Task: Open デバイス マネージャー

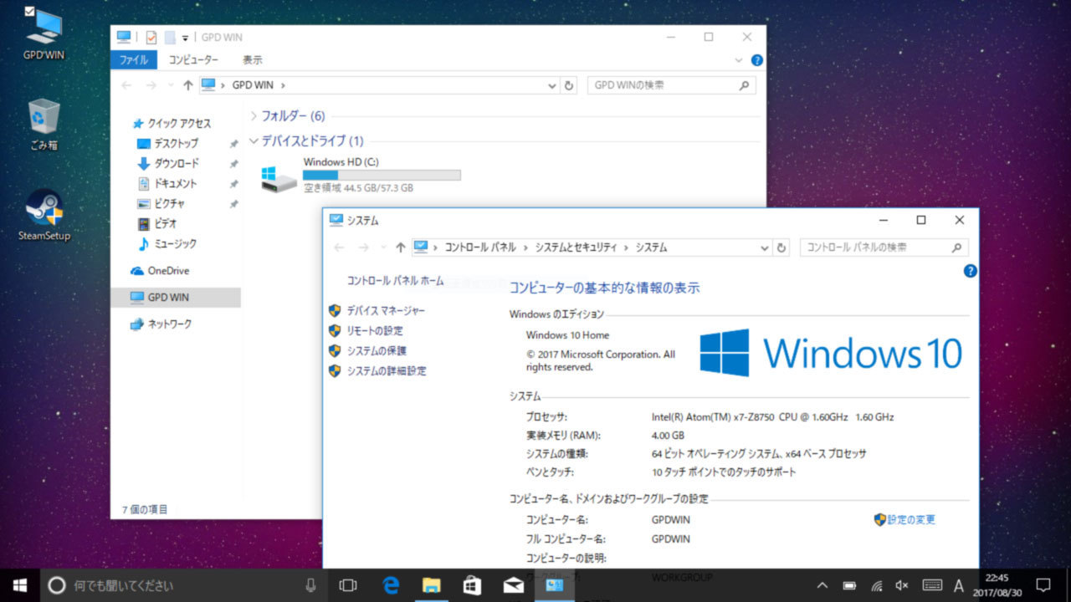Action: click(386, 310)
